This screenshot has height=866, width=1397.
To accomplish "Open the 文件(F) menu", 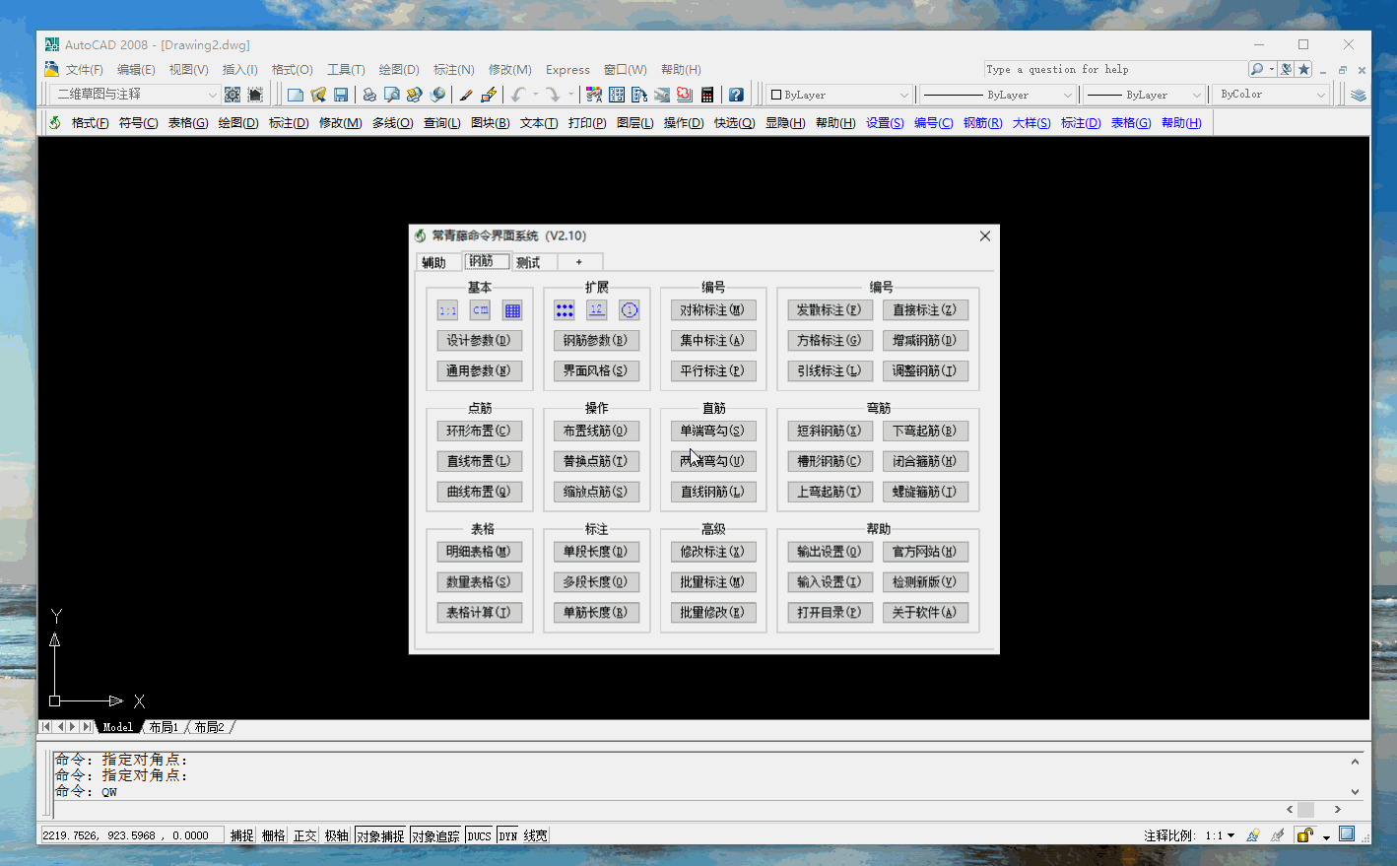I will point(84,70).
